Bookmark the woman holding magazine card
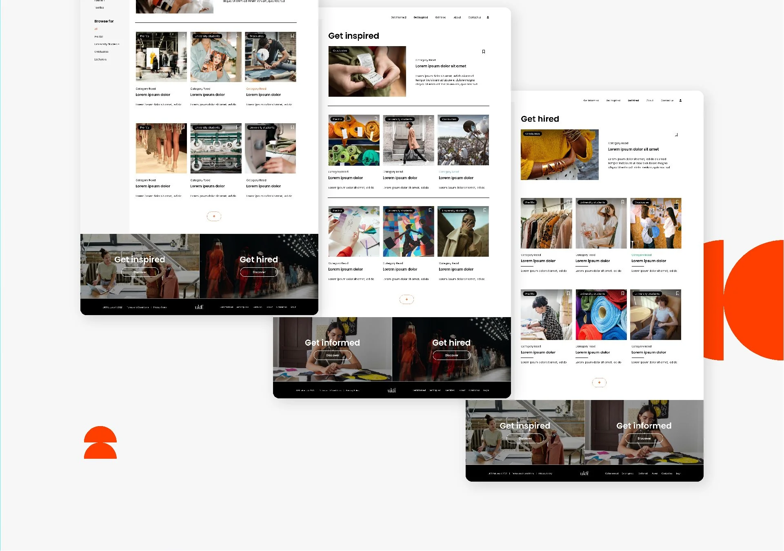 click(x=238, y=36)
